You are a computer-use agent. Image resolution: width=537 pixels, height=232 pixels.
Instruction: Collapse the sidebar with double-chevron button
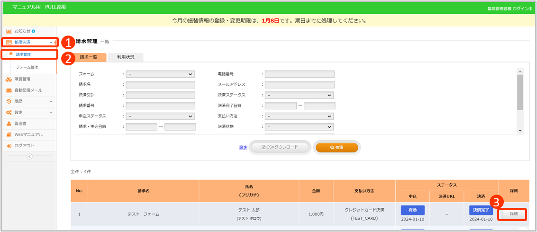click(x=28, y=156)
